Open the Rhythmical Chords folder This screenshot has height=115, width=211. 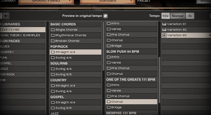coord(75,35)
